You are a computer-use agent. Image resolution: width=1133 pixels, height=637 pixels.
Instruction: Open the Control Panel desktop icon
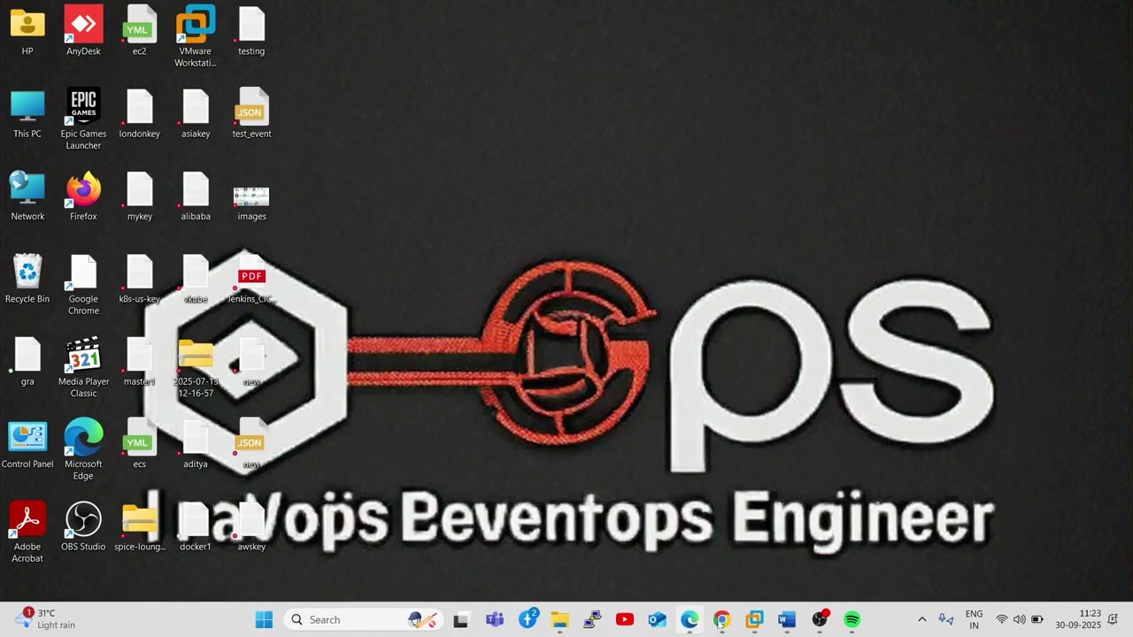(x=27, y=443)
